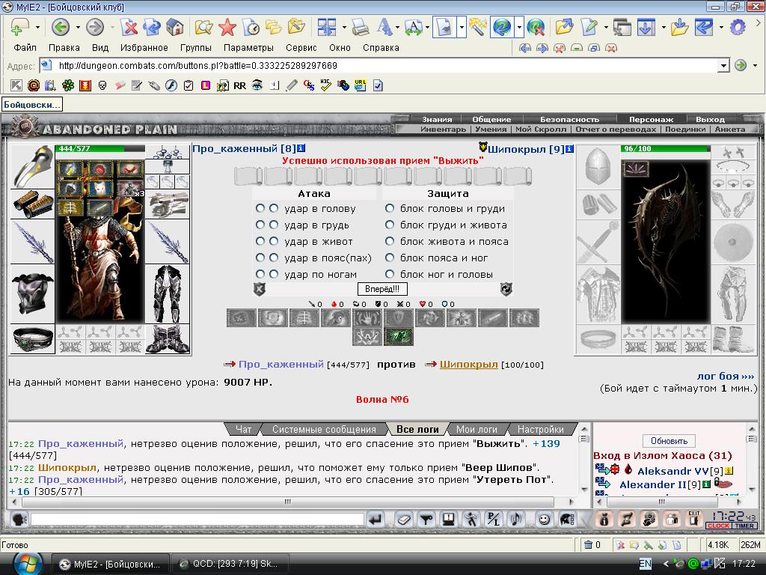This screenshot has width=766, height=575.
Task: Click the Шипокрыл link in battle summary
Action: pos(468,365)
